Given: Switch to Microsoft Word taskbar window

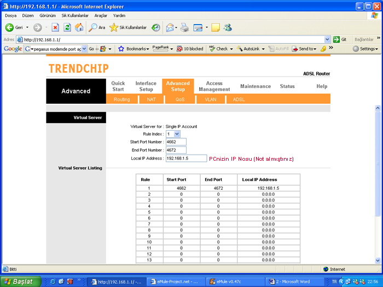Looking at the screenshot, I should 295,282.
